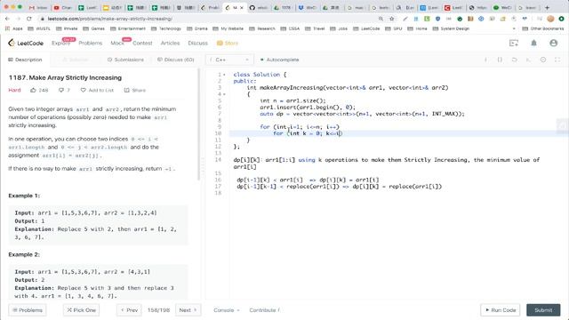The width and height of the screenshot is (569, 320).
Task: Open a new browser tab
Action: pos(548,7)
